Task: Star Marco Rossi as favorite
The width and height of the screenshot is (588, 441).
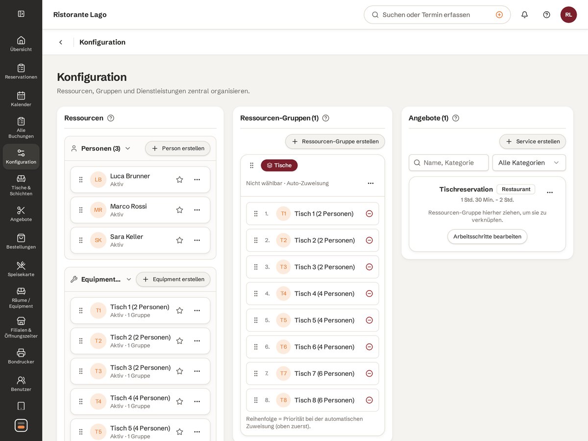Action: tap(180, 210)
